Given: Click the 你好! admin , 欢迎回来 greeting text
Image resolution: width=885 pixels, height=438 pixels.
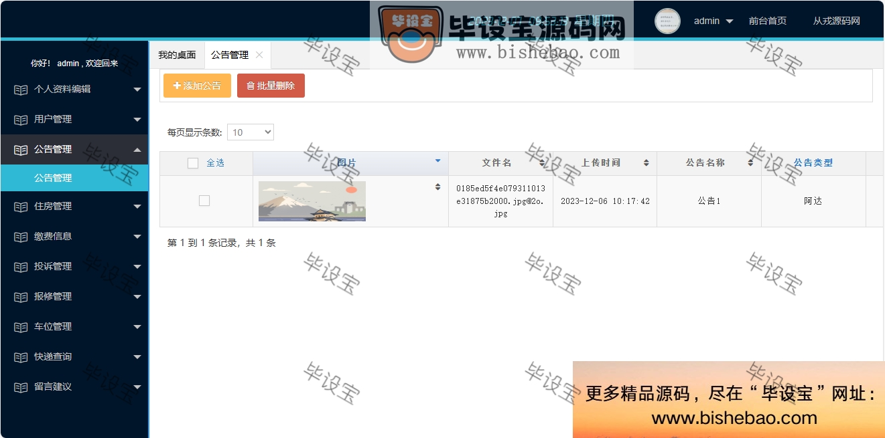Looking at the screenshot, I should pyautogui.click(x=74, y=64).
